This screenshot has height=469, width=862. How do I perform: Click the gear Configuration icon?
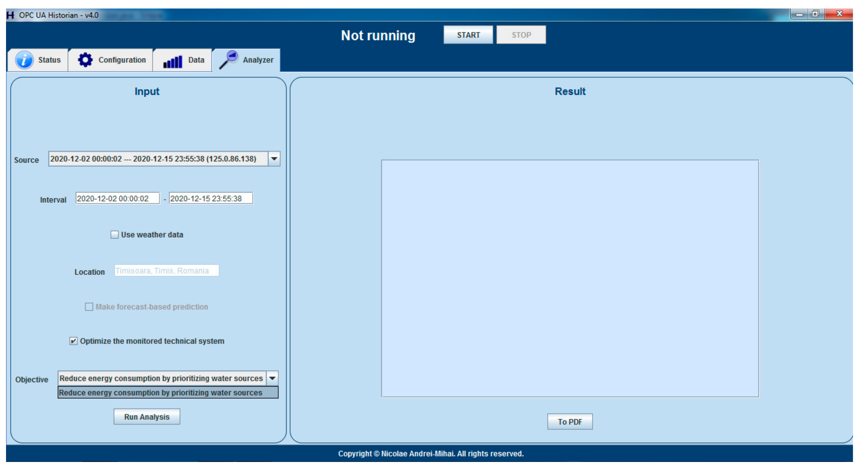(85, 60)
